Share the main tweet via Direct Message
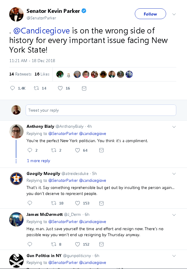The height and width of the screenshot is (269, 187). [x=84, y=88]
